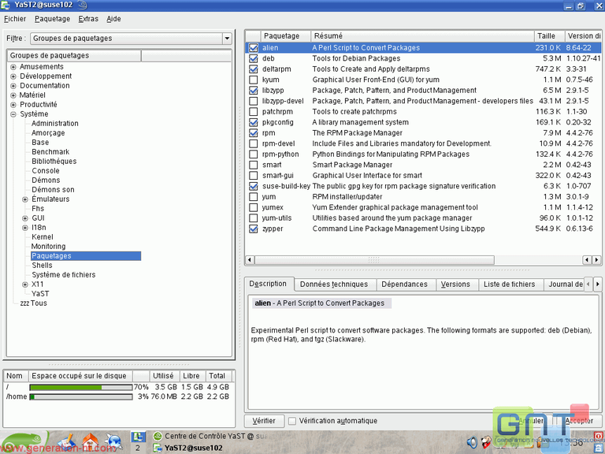Switch to virtual desktop 2 in pager

(x=138, y=448)
